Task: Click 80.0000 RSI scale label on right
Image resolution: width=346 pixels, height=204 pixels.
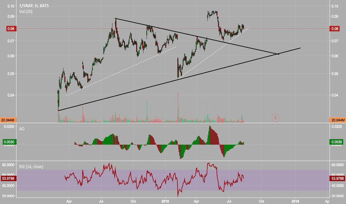Action: (337, 165)
